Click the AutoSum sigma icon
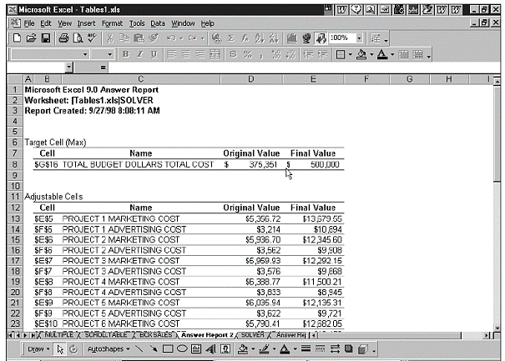This screenshot has height=361, width=505. 231,38
